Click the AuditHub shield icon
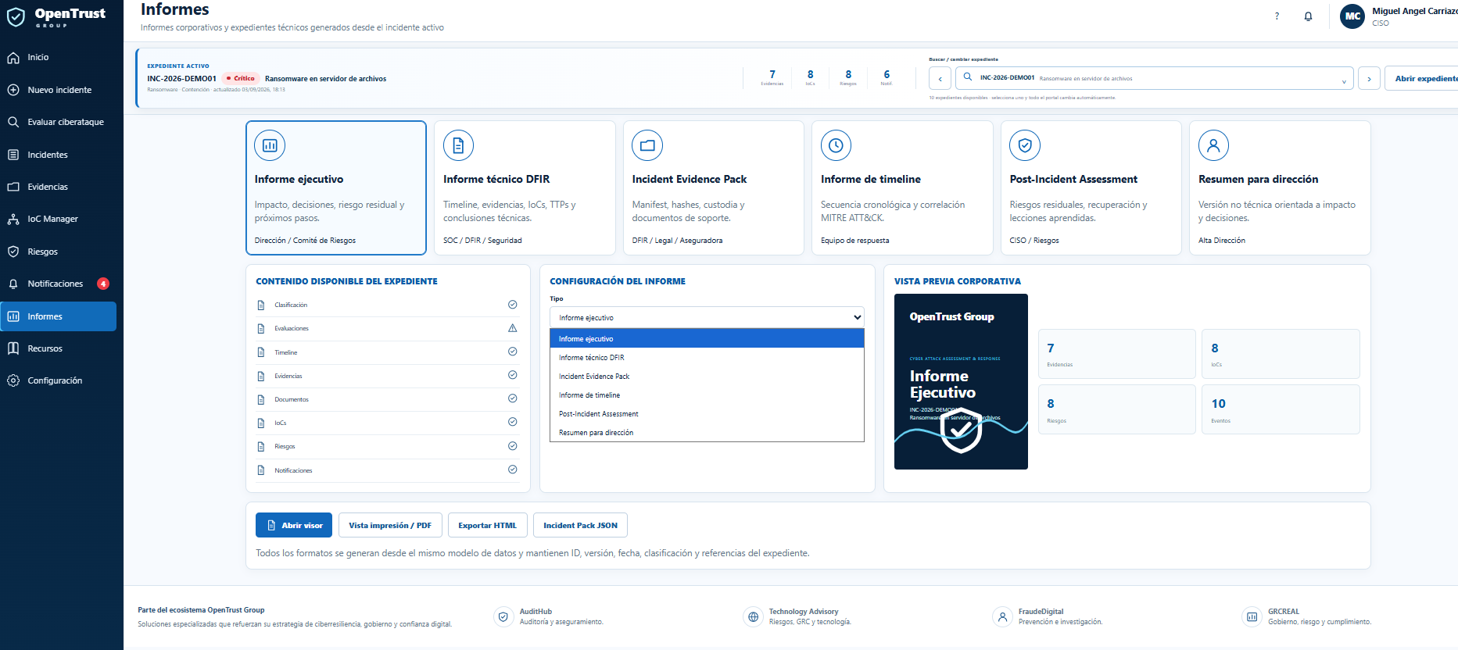 click(x=503, y=617)
